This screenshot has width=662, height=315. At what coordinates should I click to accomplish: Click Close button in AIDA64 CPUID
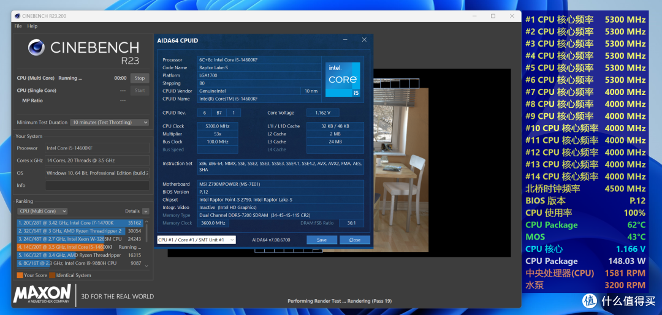click(355, 240)
